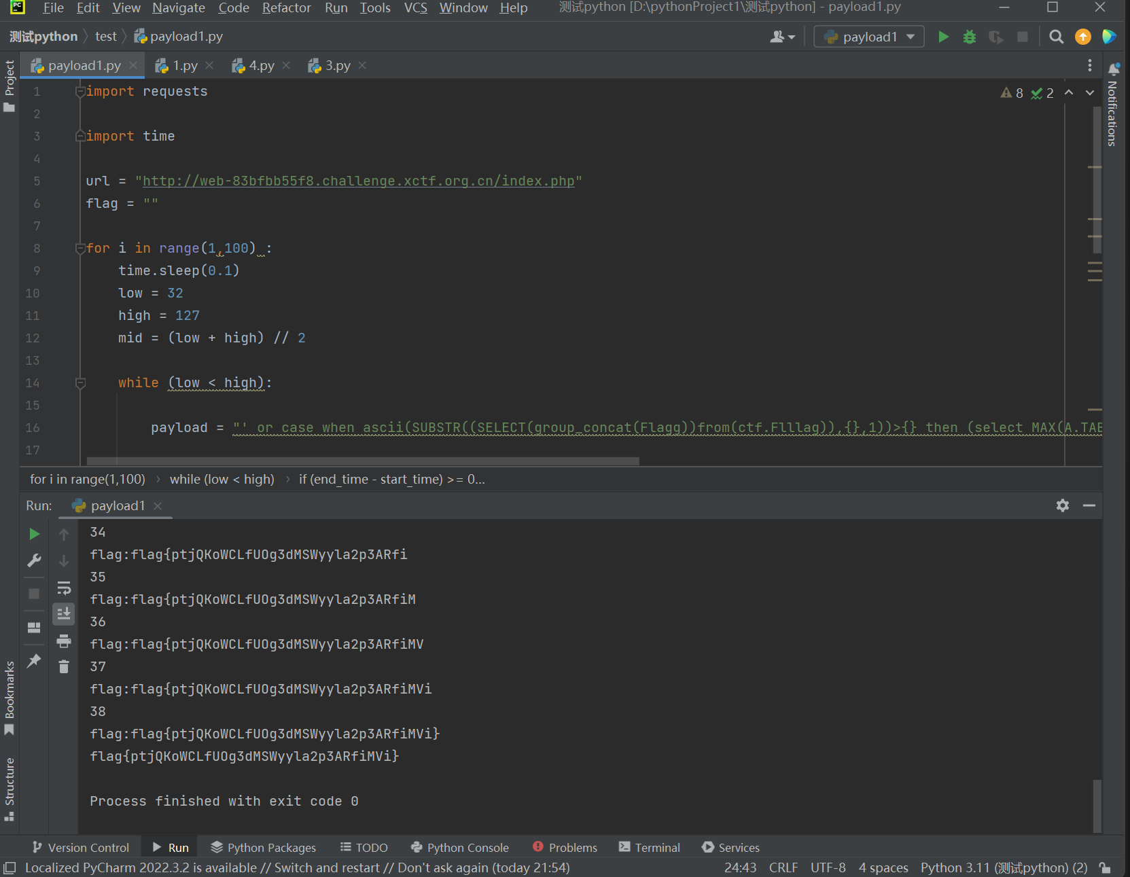
Task: Open editor tabs more options menu
Action: (1090, 65)
